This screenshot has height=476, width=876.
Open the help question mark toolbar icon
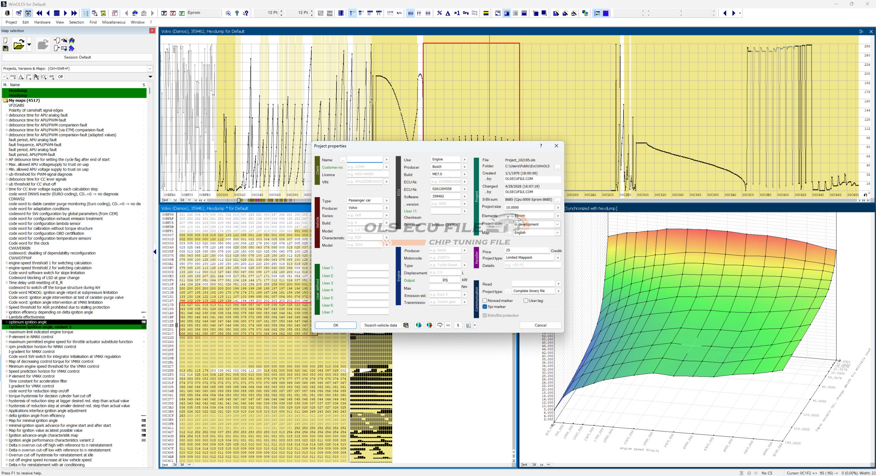237,13
